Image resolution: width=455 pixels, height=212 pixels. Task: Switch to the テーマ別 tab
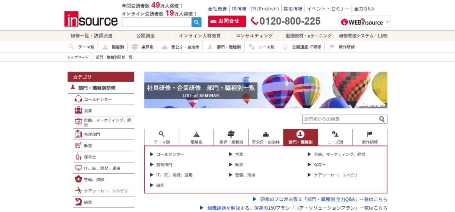coord(162,137)
